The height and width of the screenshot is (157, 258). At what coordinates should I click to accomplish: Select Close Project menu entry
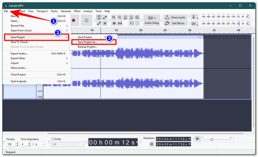click(x=36, y=74)
